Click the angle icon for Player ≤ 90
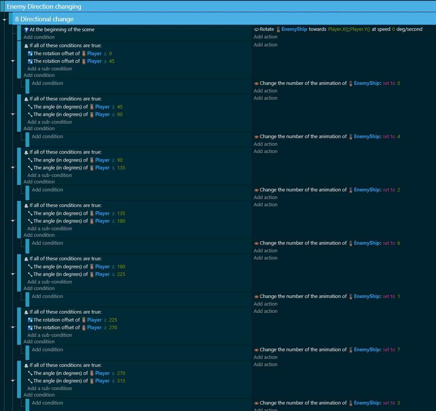The image size is (436, 411). point(30,115)
